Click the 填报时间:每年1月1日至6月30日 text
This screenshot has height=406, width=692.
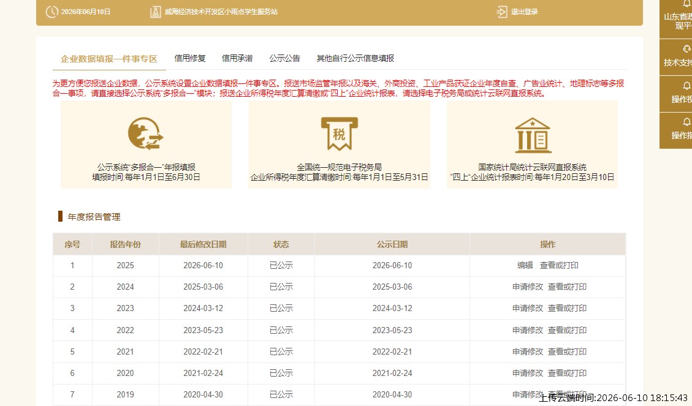point(146,177)
